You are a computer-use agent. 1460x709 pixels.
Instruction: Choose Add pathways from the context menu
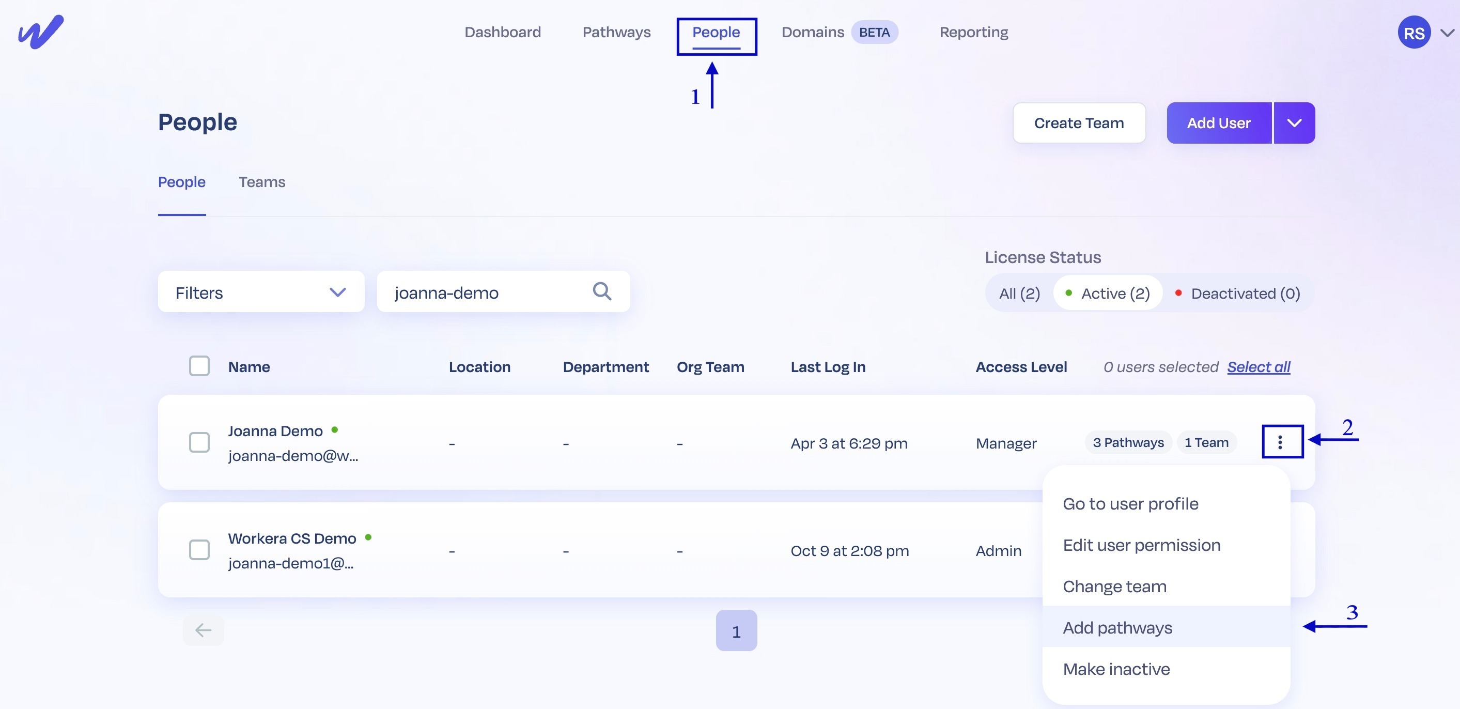pos(1117,627)
